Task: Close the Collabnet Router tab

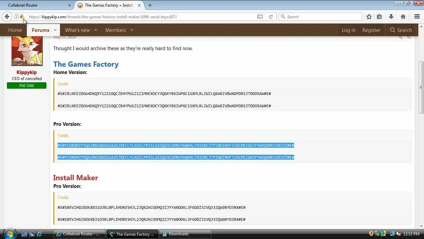Action: 70,5
